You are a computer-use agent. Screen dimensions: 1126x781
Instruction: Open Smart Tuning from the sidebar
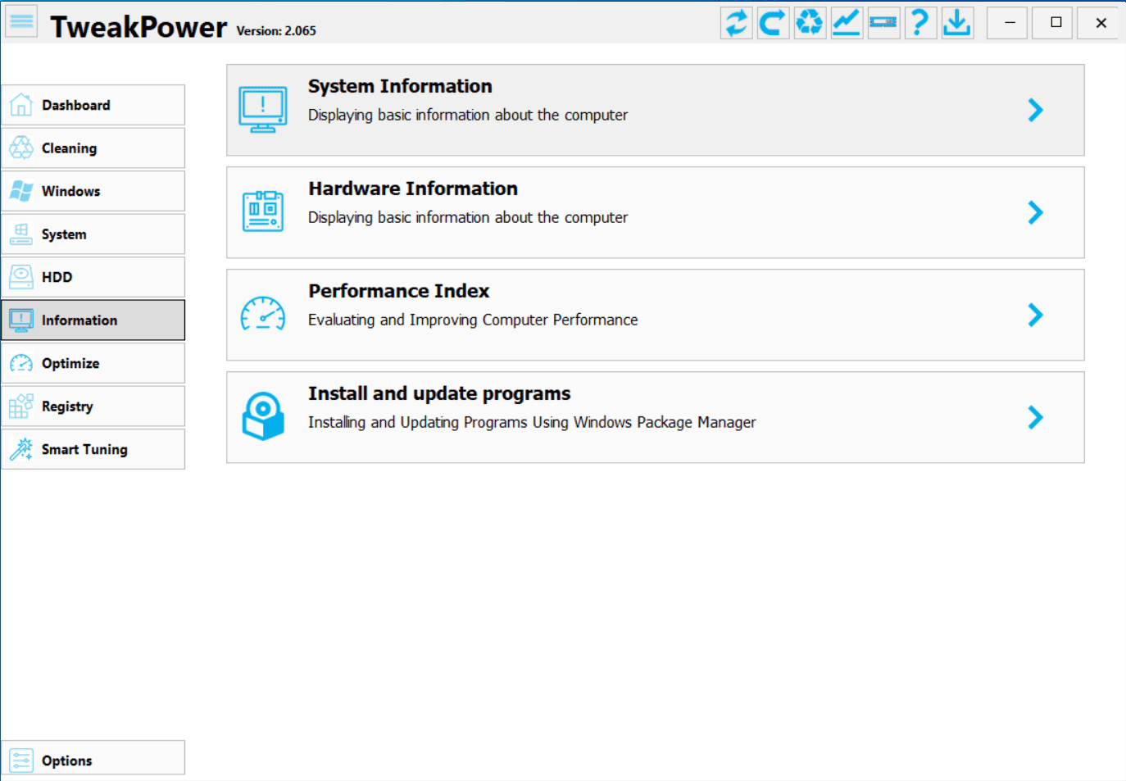coord(93,449)
